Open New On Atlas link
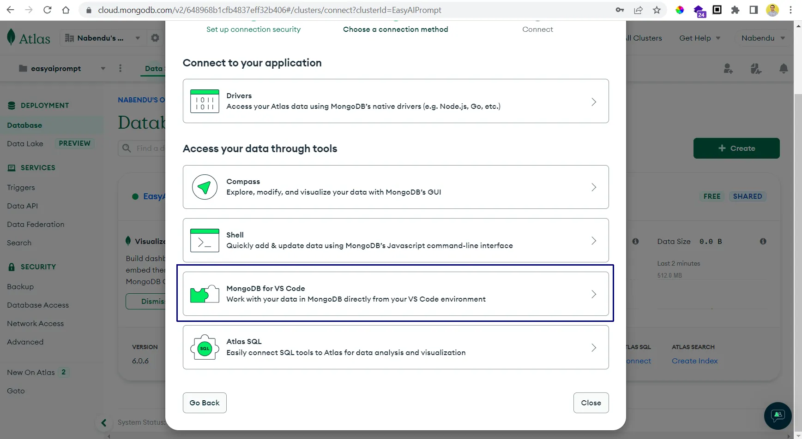The height and width of the screenshot is (439, 802). point(30,372)
